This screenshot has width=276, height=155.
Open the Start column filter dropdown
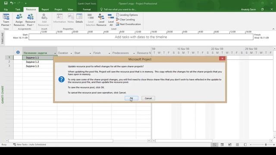90,53
